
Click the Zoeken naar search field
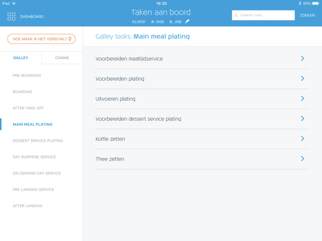pyautogui.click(x=263, y=15)
